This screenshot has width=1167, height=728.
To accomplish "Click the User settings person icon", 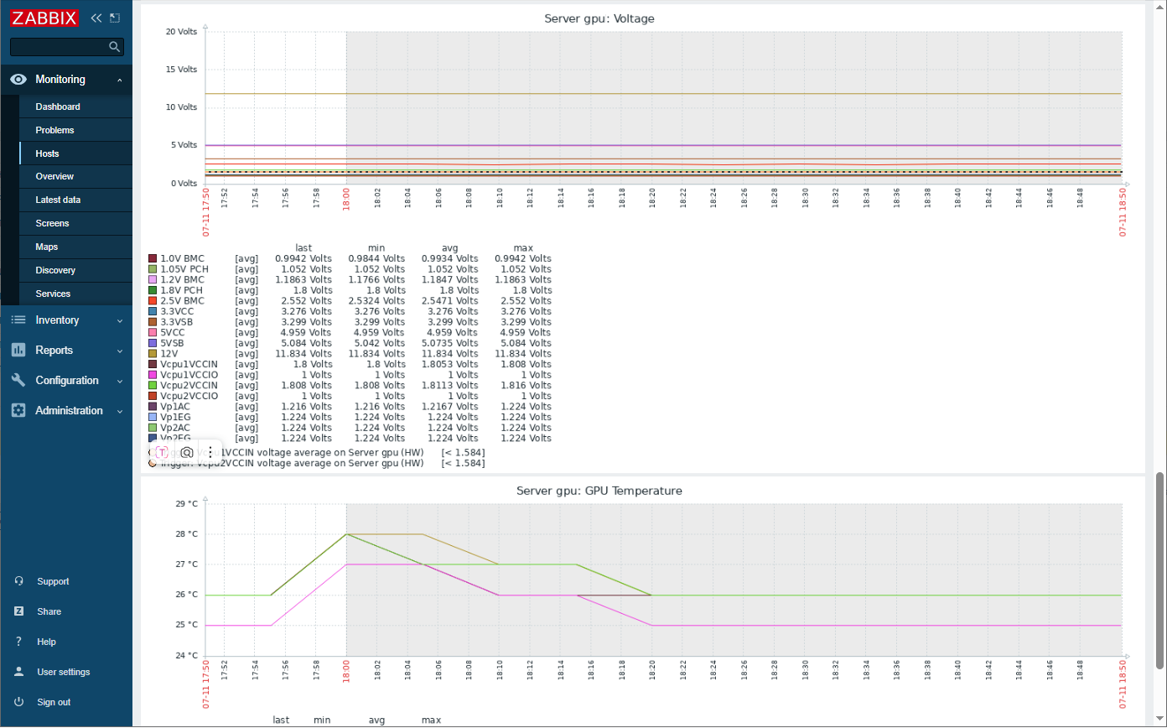I will pos(18,673).
